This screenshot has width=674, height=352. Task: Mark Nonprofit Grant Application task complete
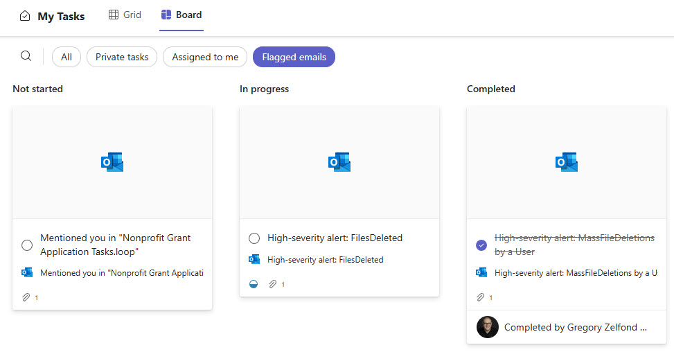pyautogui.click(x=27, y=245)
